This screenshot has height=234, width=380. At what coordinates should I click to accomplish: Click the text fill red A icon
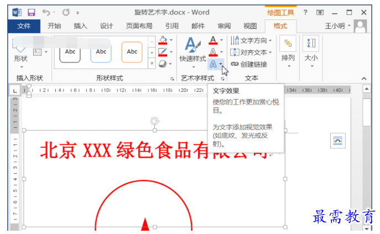pyautogui.click(x=213, y=40)
